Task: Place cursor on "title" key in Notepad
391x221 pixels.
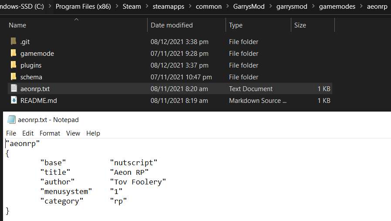Action: pyautogui.click(x=55, y=172)
